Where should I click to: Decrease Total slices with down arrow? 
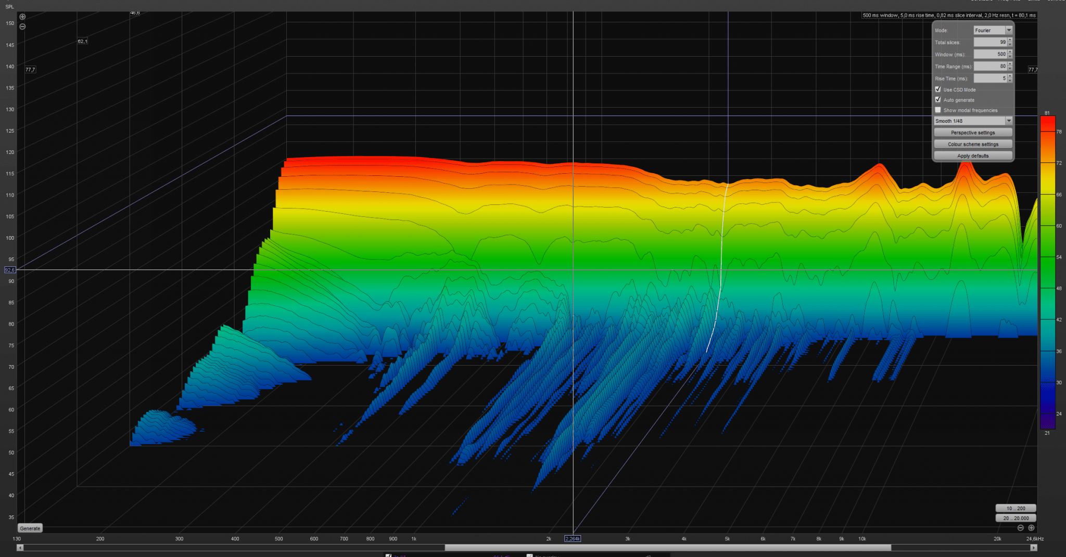coord(1010,44)
